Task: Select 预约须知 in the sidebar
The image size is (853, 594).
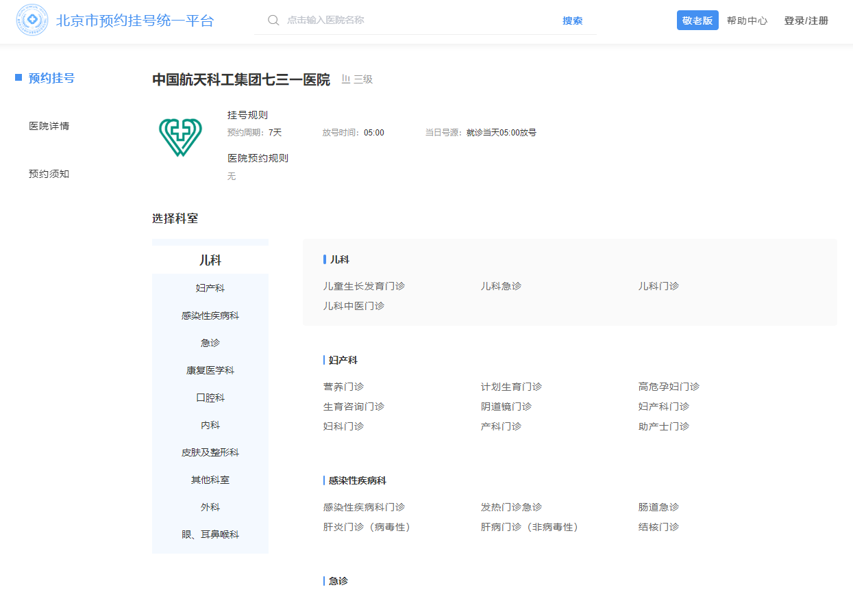Action: click(49, 174)
